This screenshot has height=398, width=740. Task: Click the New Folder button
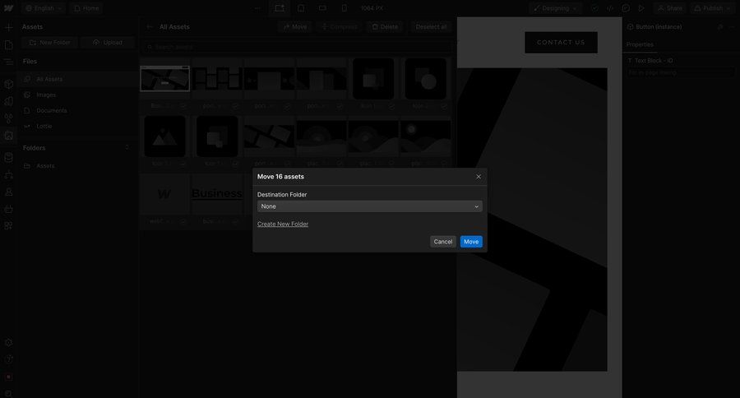(x=50, y=43)
